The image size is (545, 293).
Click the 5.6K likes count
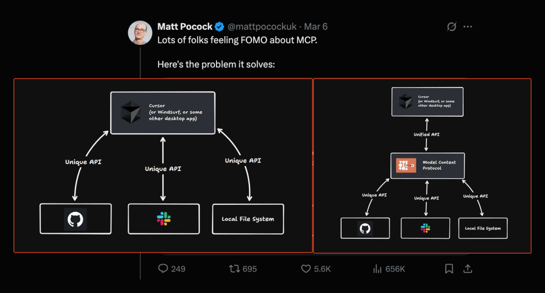pos(322,269)
